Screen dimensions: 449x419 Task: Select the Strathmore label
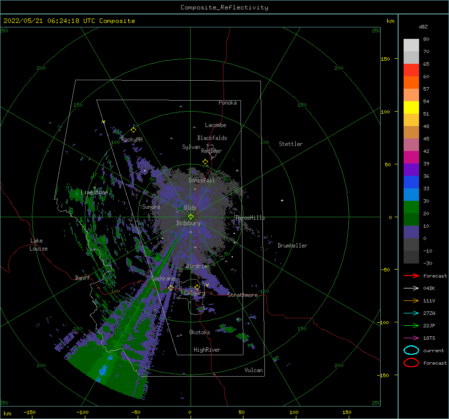click(x=242, y=295)
